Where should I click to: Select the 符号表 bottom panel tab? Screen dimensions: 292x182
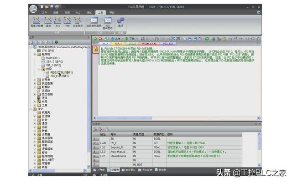(x=99, y=170)
